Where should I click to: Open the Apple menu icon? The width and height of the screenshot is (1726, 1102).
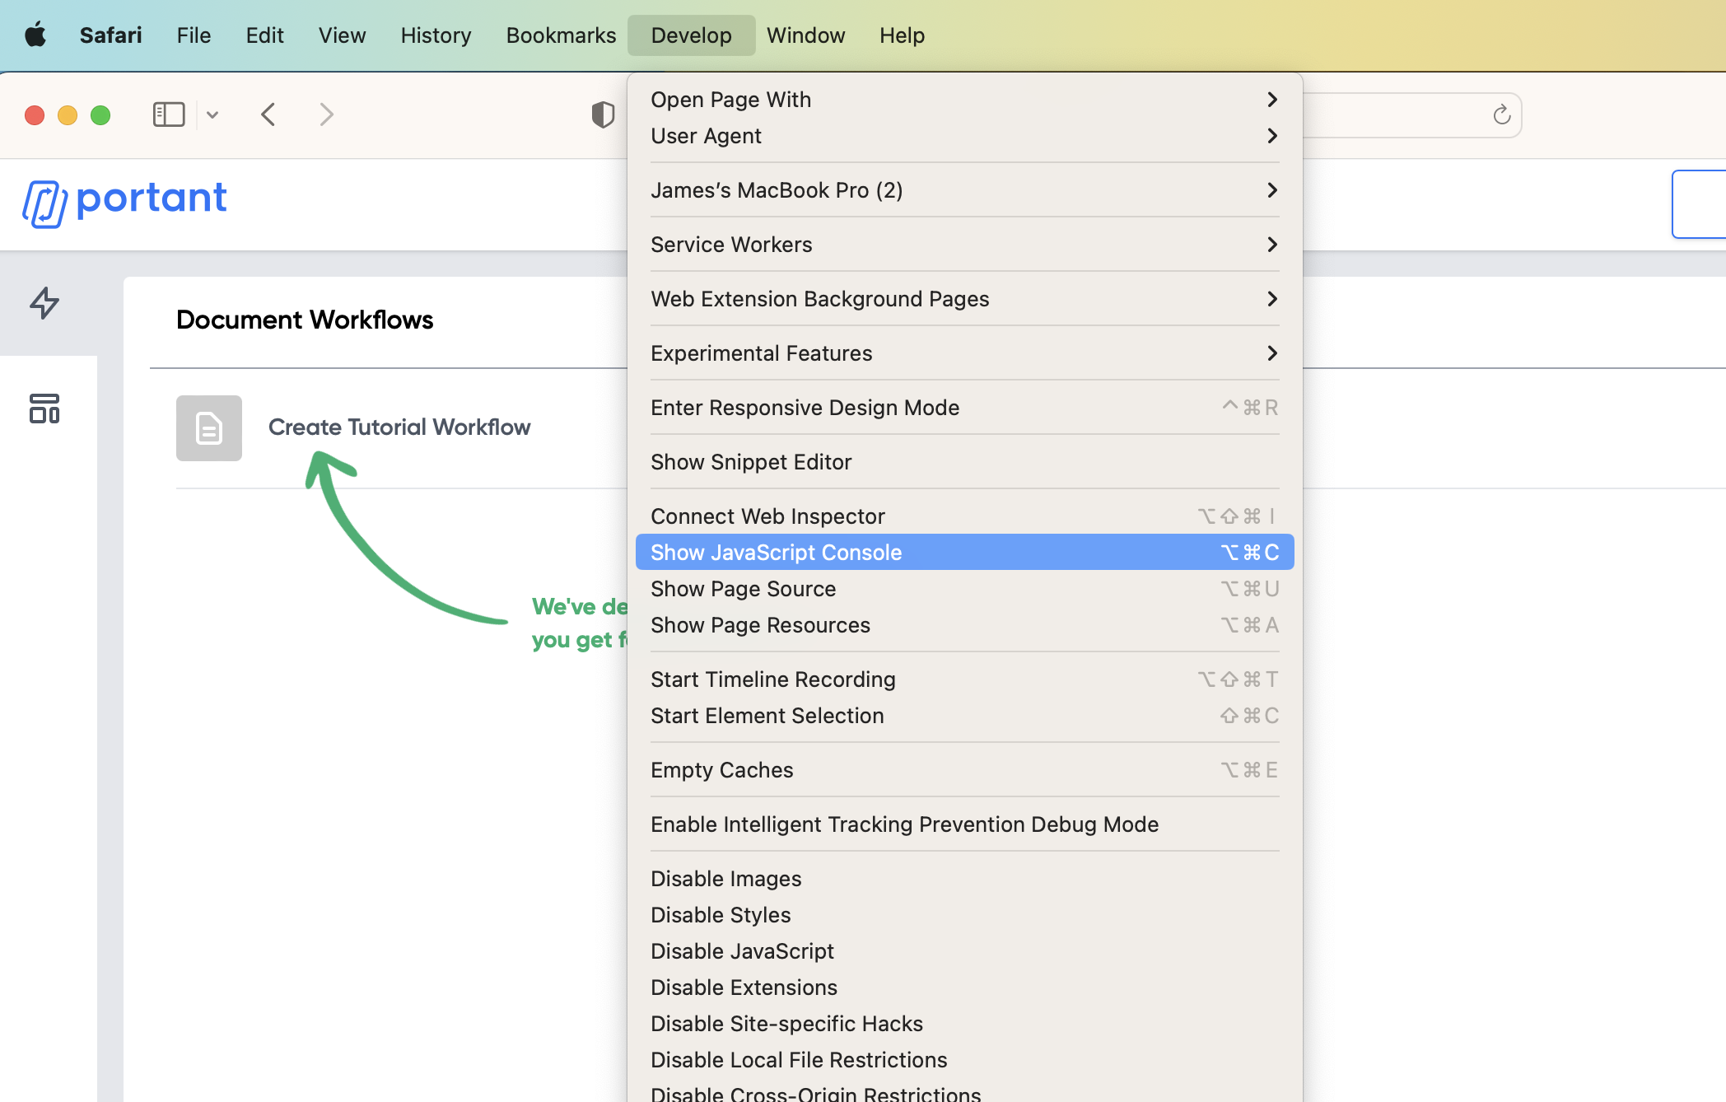tap(35, 35)
